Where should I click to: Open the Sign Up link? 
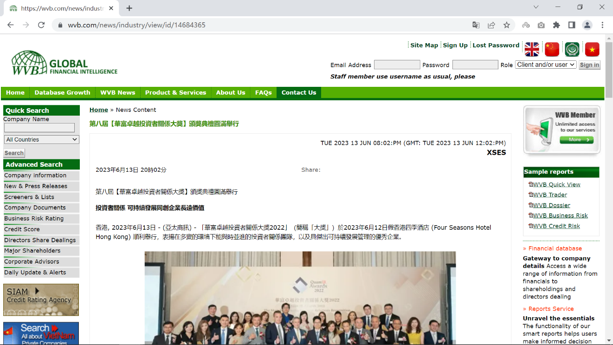pyautogui.click(x=455, y=45)
